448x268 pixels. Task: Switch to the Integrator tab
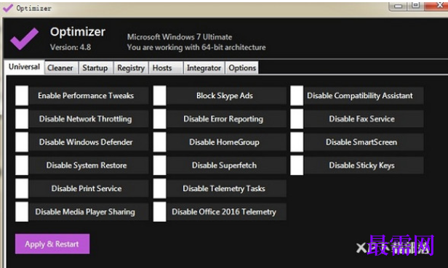pyautogui.click(x=204, y=68)
